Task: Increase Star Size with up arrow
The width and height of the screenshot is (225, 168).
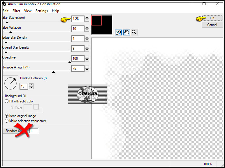Action: tap(87, 17)
